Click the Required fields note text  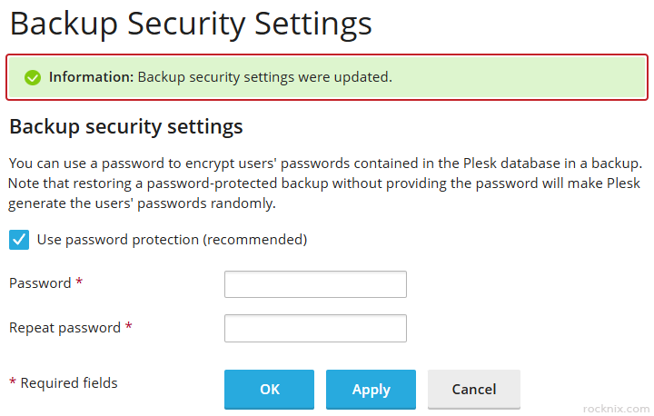[69, 383]
